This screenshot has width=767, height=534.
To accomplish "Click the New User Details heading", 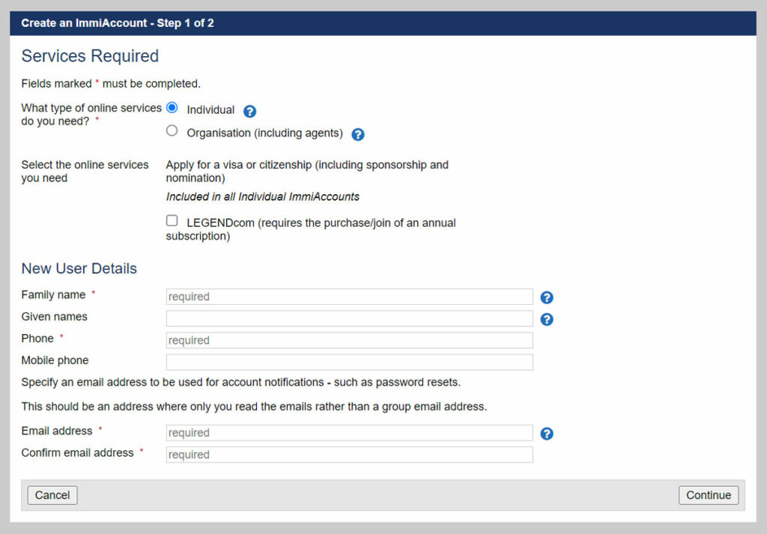I will pos(79,268).
